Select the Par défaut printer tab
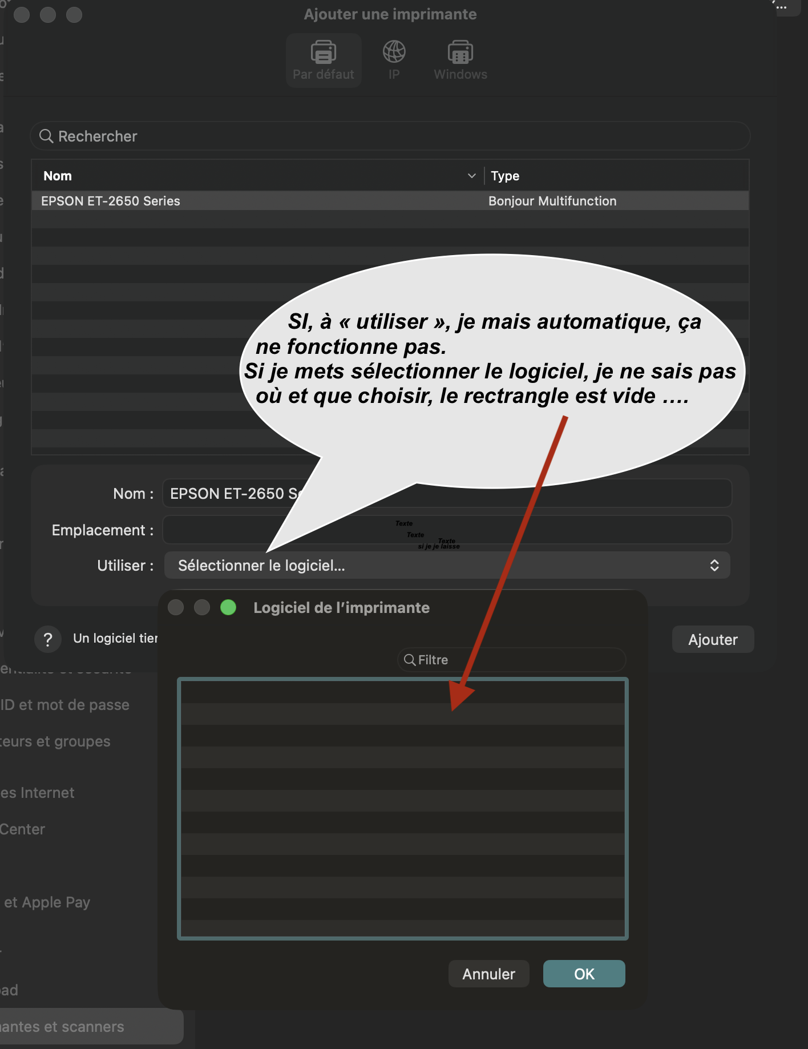The image size is (808, 1049). tap(324, 60)
